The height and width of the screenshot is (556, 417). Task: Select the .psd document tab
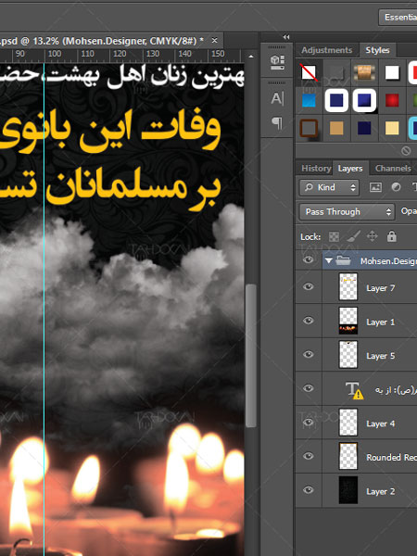[x=103, y=41]
